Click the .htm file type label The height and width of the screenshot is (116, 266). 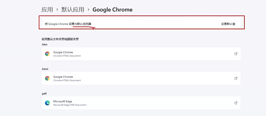click(45, 45)
